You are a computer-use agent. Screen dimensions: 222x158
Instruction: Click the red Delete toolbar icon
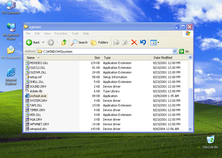[x=134, y=42]
